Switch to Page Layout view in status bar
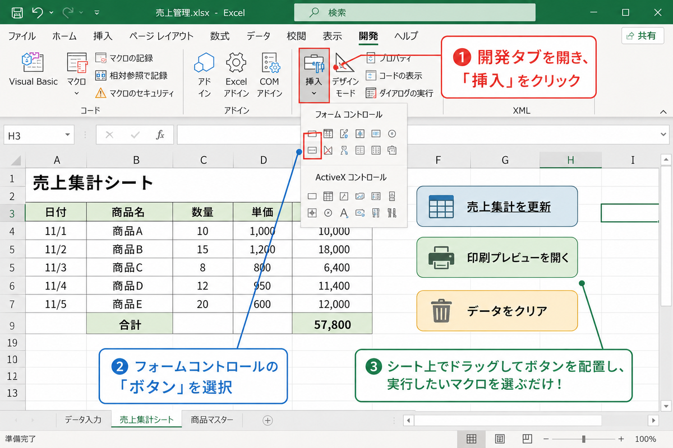673x448 pixels. click(x=499, y=438)
